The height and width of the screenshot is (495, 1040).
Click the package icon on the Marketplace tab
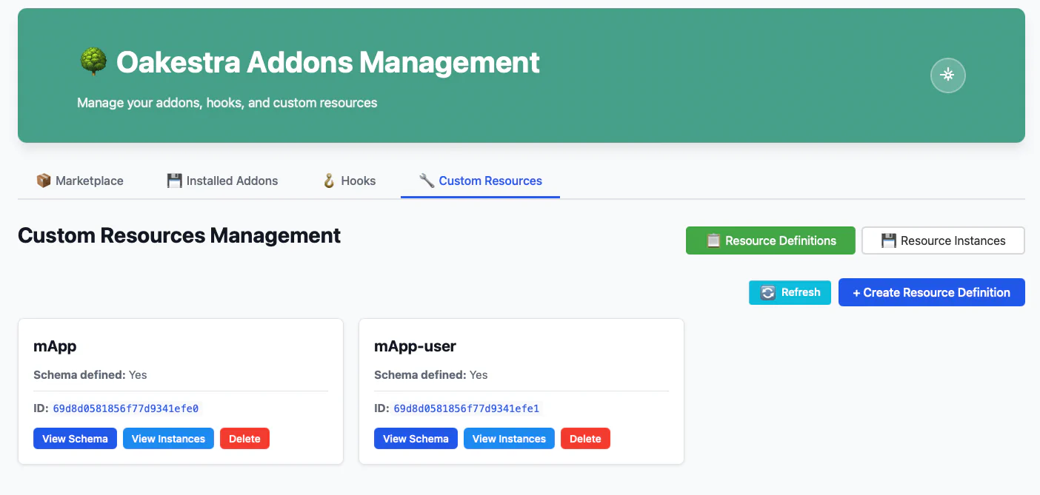click(x=44, y=180)
